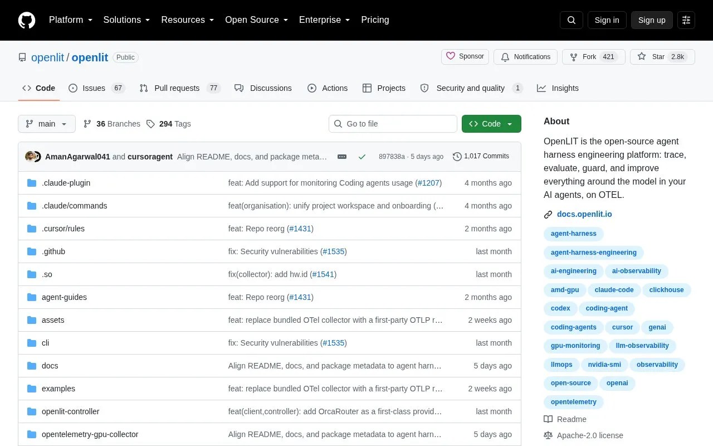Viewport: 713px width, 446px height.
Task: Open the Platform dropdown menu
Action: tap(71, 20)
